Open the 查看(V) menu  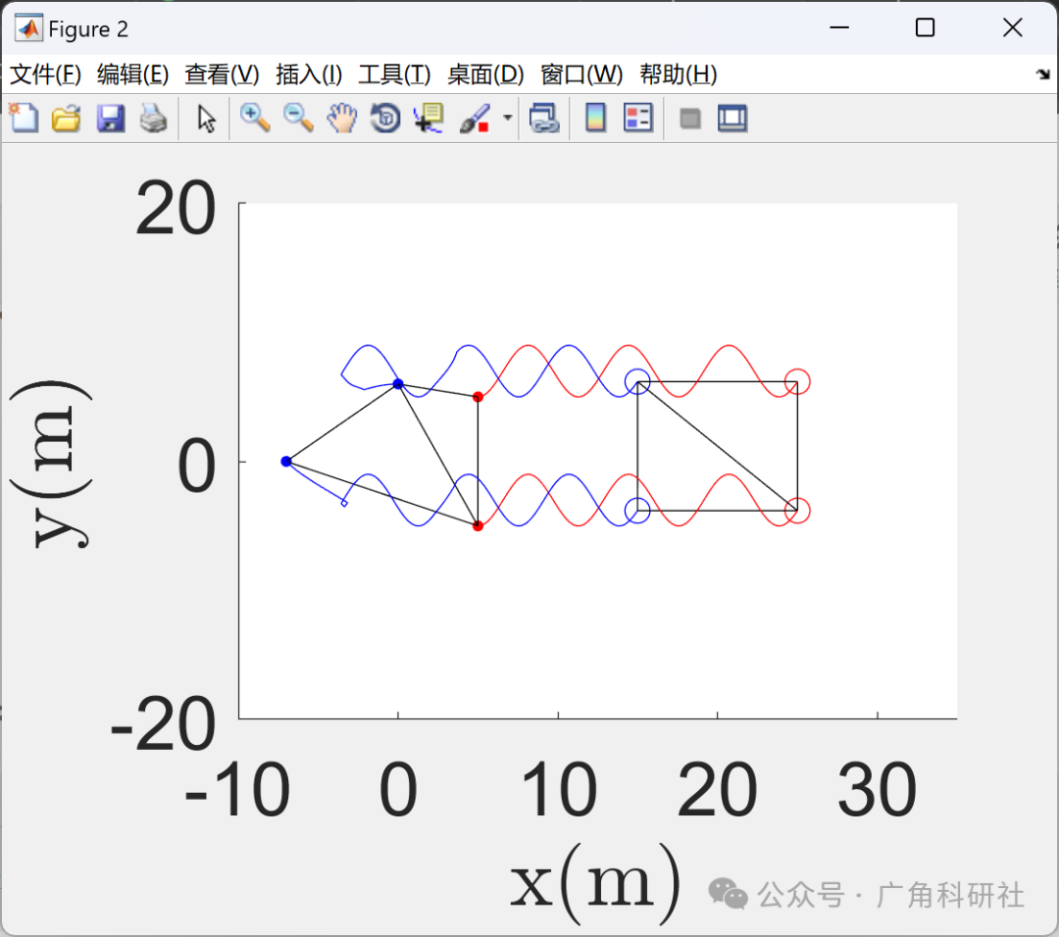pyautogui.click(x=223, y=74)
